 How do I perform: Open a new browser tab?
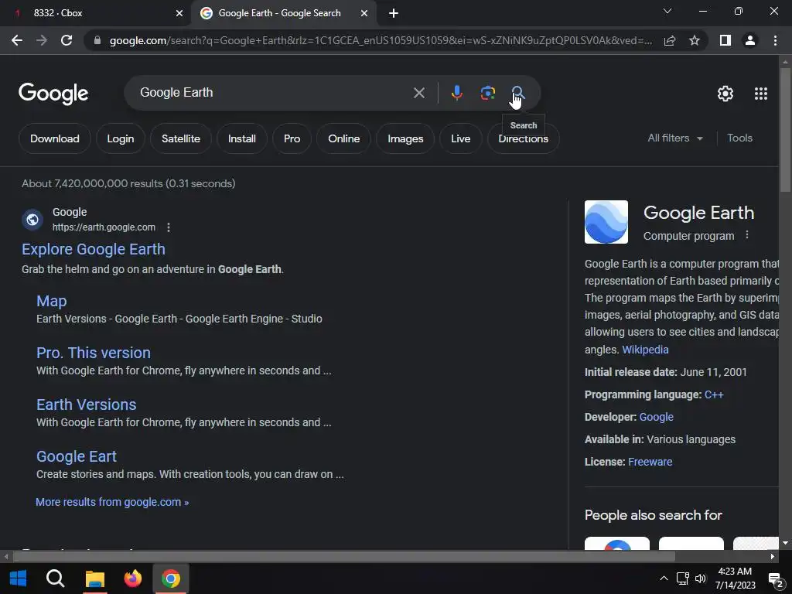394,14
